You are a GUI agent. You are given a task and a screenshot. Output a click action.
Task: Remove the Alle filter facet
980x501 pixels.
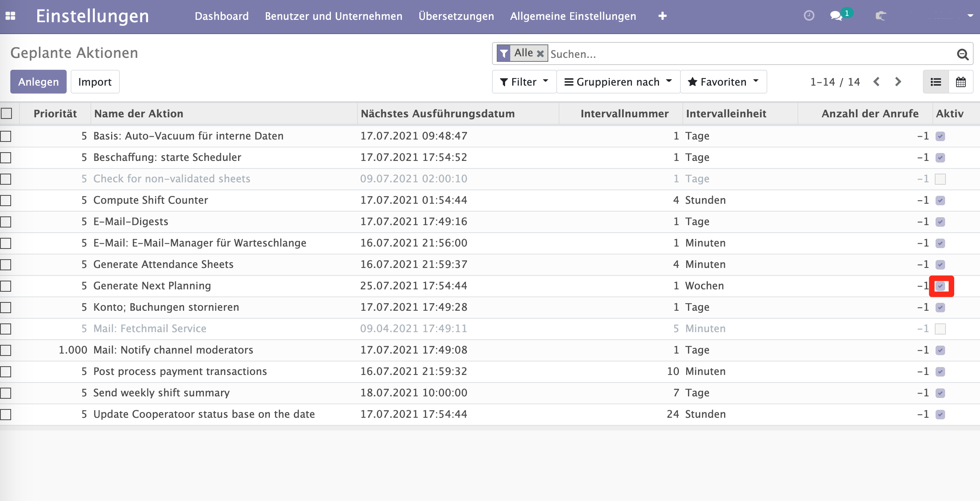click(x=540, y=54)
